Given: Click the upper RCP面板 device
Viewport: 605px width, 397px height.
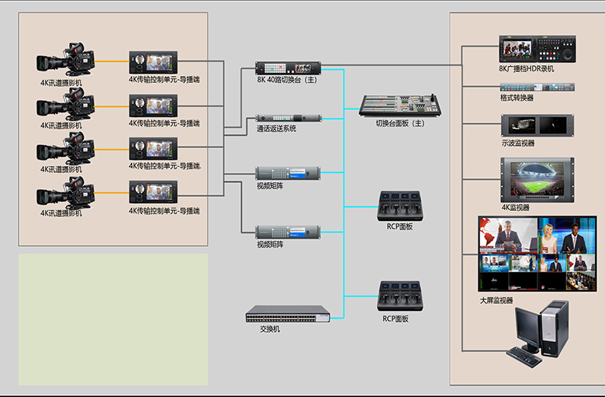Looking at the screenshot, I should 399,206.
